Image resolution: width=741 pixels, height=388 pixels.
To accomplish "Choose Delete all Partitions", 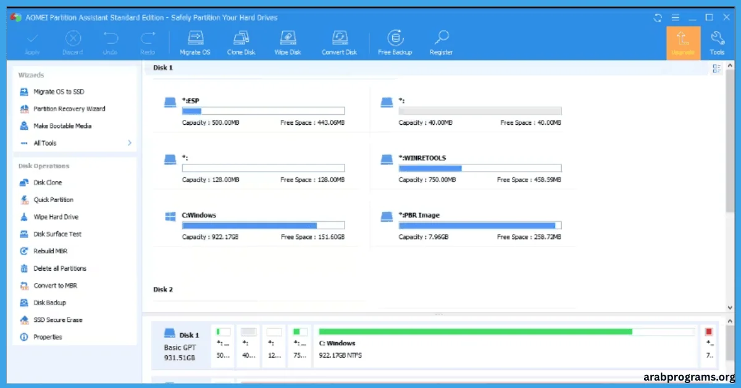I will click(x=53, y=269).
